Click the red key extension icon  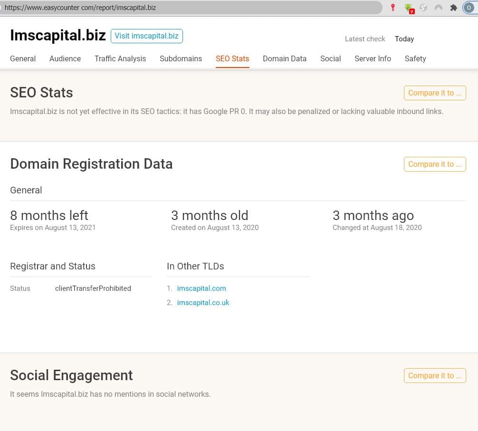tap(392, 8)
